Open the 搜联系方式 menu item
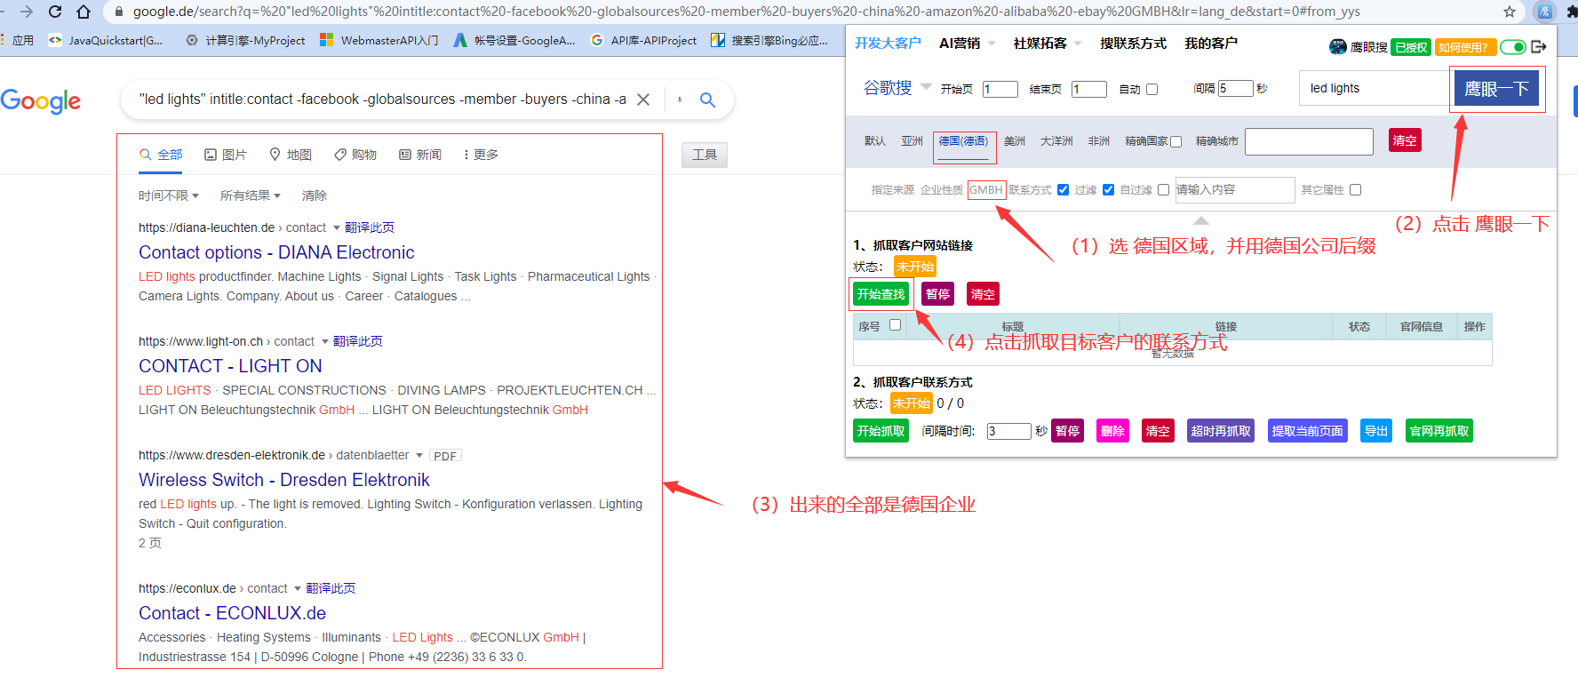The image size is (1578, 678). point(1133,43)
